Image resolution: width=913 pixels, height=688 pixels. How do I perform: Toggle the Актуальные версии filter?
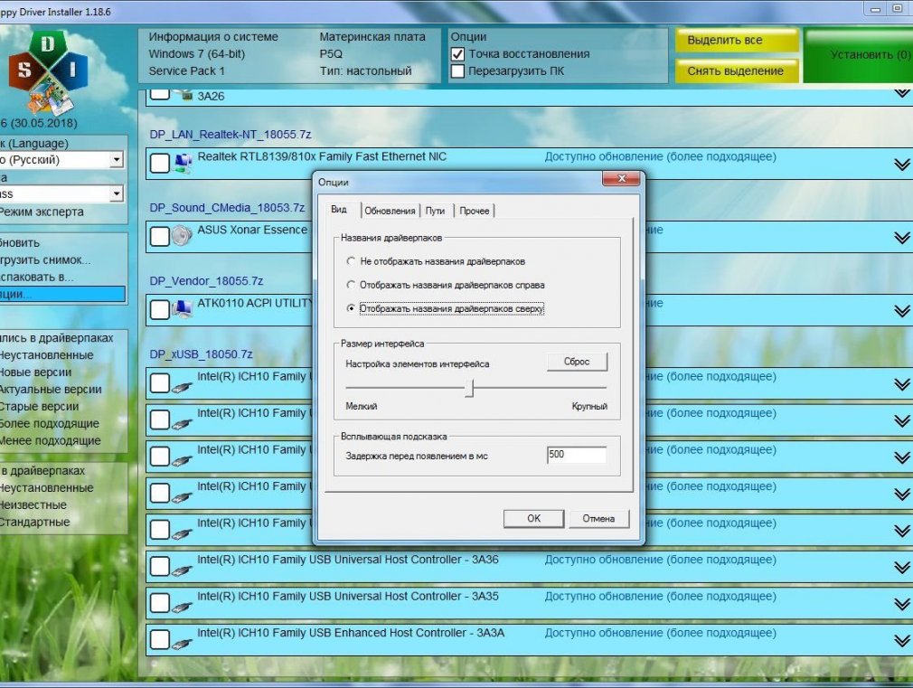[51, 389]
